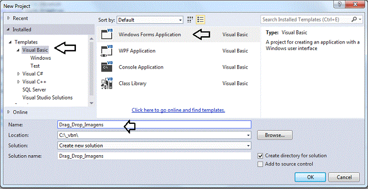Open the Sort by Default dropdown
368x189 pixels.
[x=150, y=20]
